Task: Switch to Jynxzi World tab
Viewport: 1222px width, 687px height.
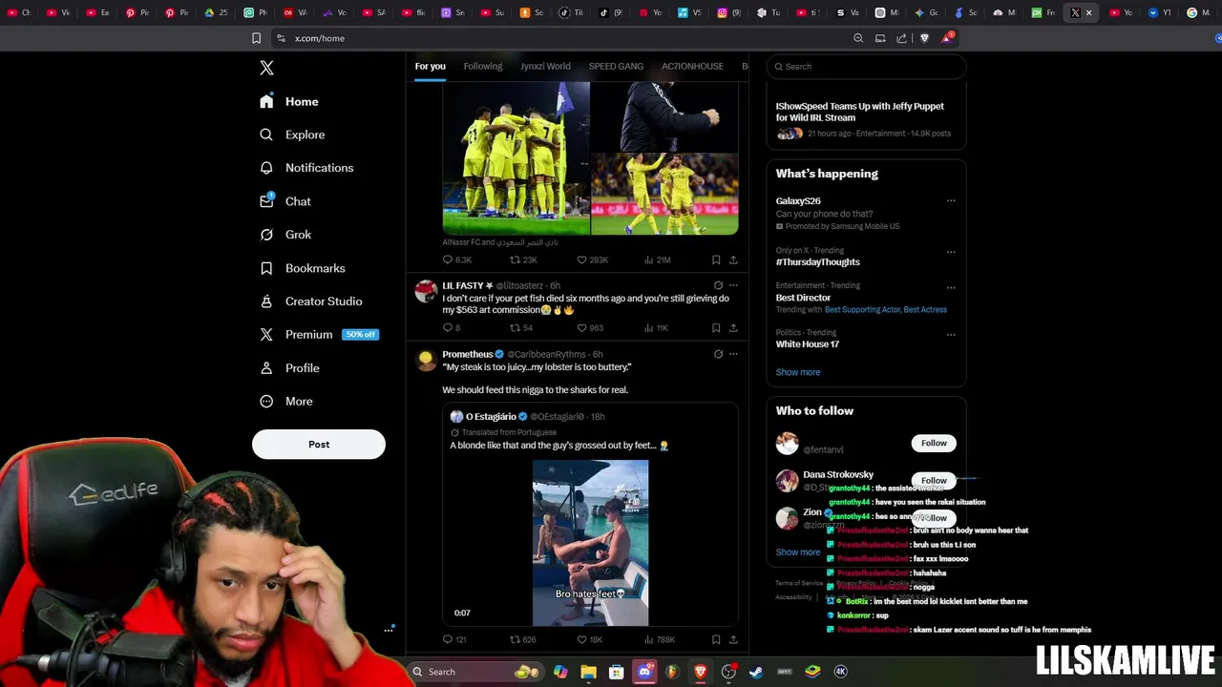Action: [x=545, y=66]
